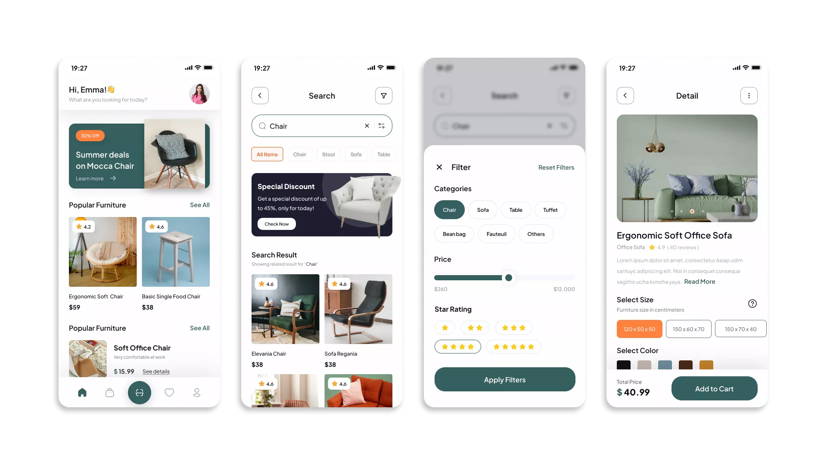Viewport: 827px width, 465px height.
Task: Select the 'Chair' category filter tag
Action: 449,210
